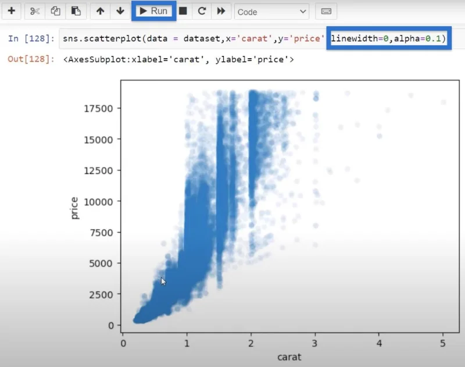Viewport: 465px width, 367px height.
Task: Click the 2500 y-axis tick label
Action: click(x=101, y=295)
